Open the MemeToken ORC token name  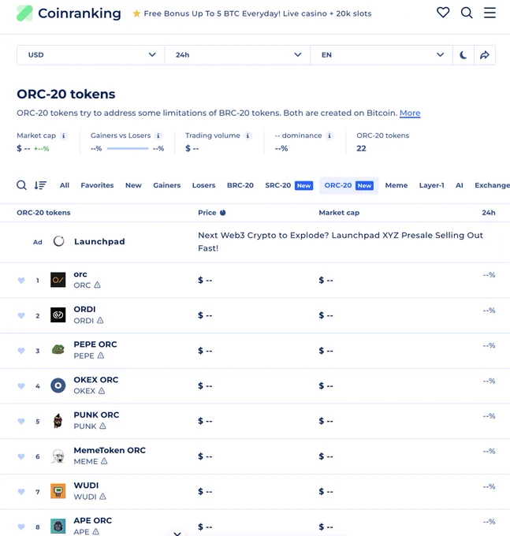coord(110,451)
